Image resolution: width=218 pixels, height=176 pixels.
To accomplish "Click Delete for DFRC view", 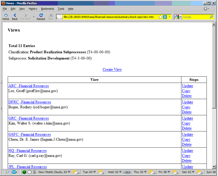I will [187, 112].
